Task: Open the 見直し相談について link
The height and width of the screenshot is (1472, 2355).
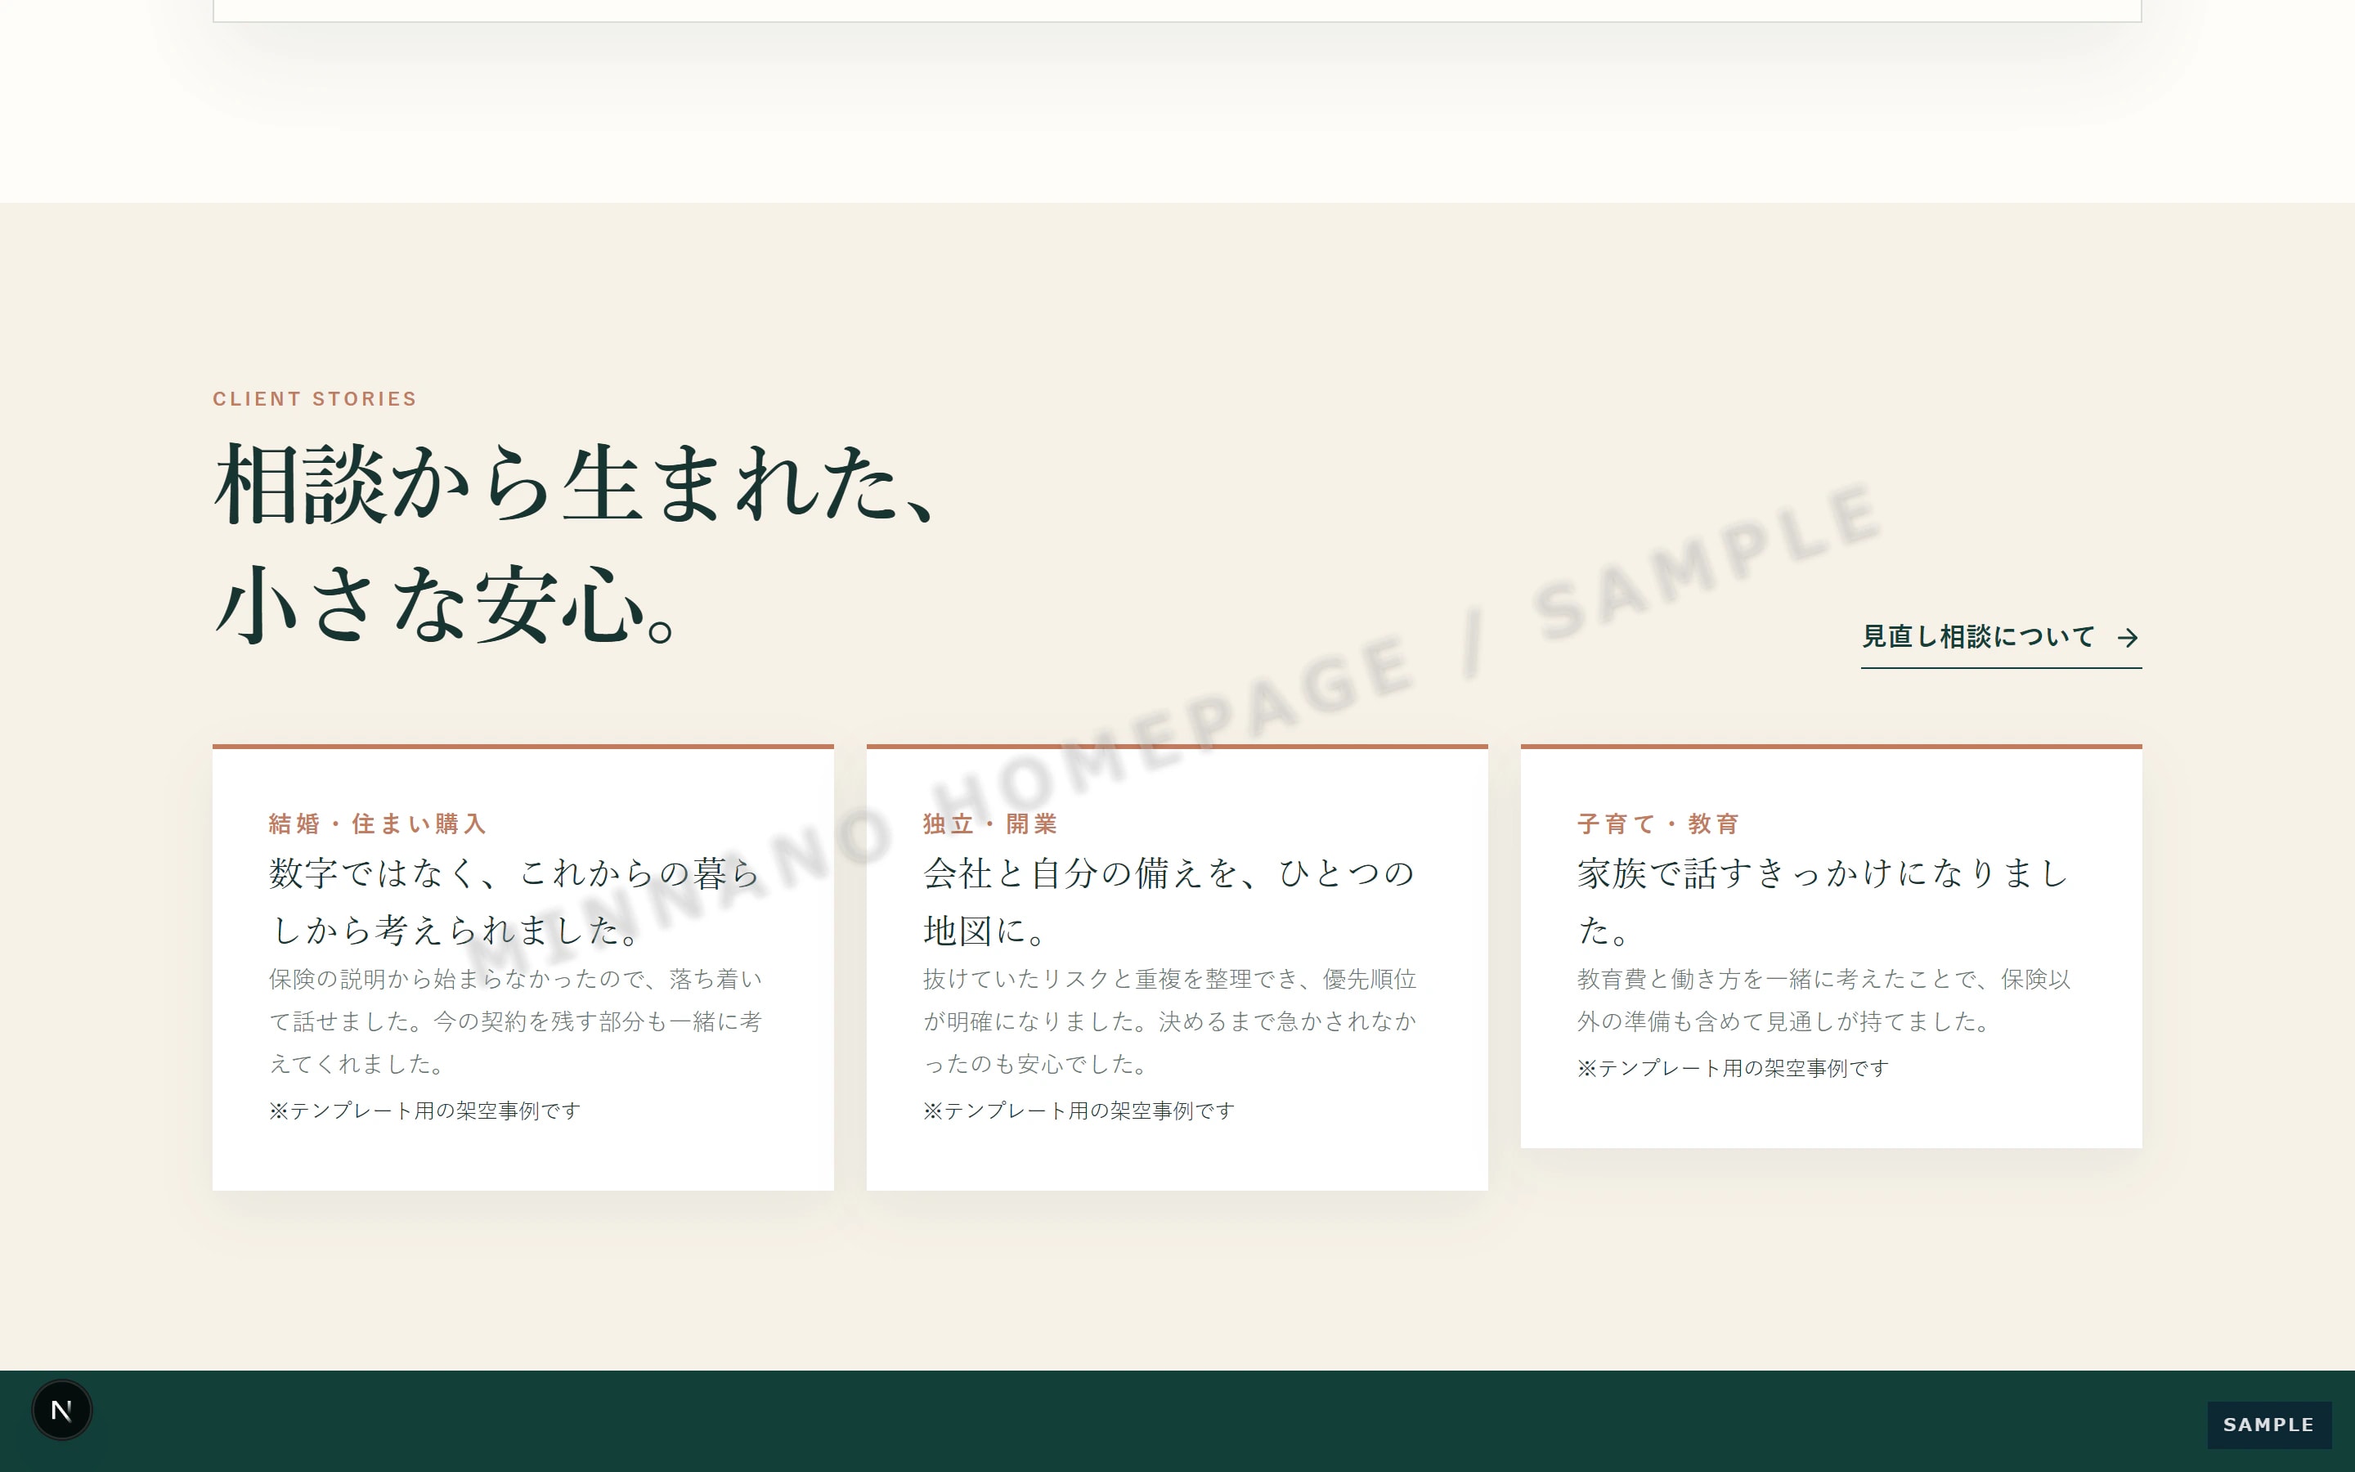Action: pos(2001,638)
